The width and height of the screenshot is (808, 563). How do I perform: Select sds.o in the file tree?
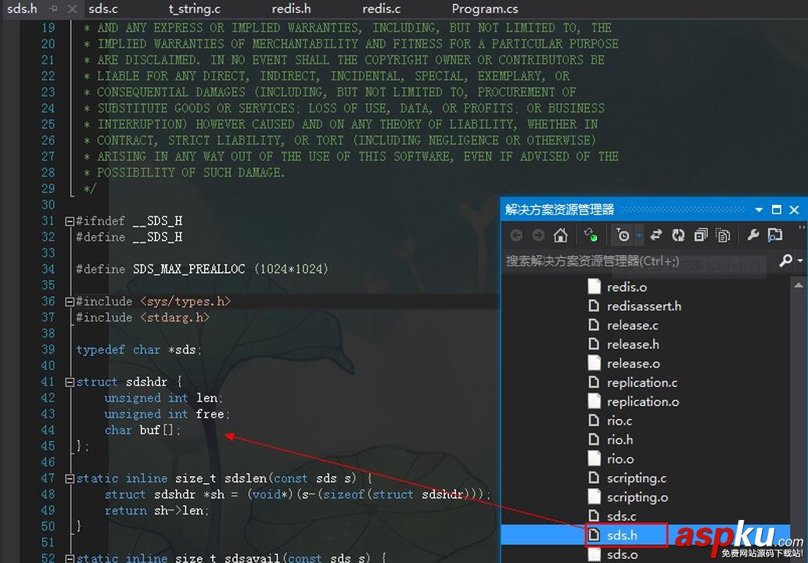coord(622,554)
